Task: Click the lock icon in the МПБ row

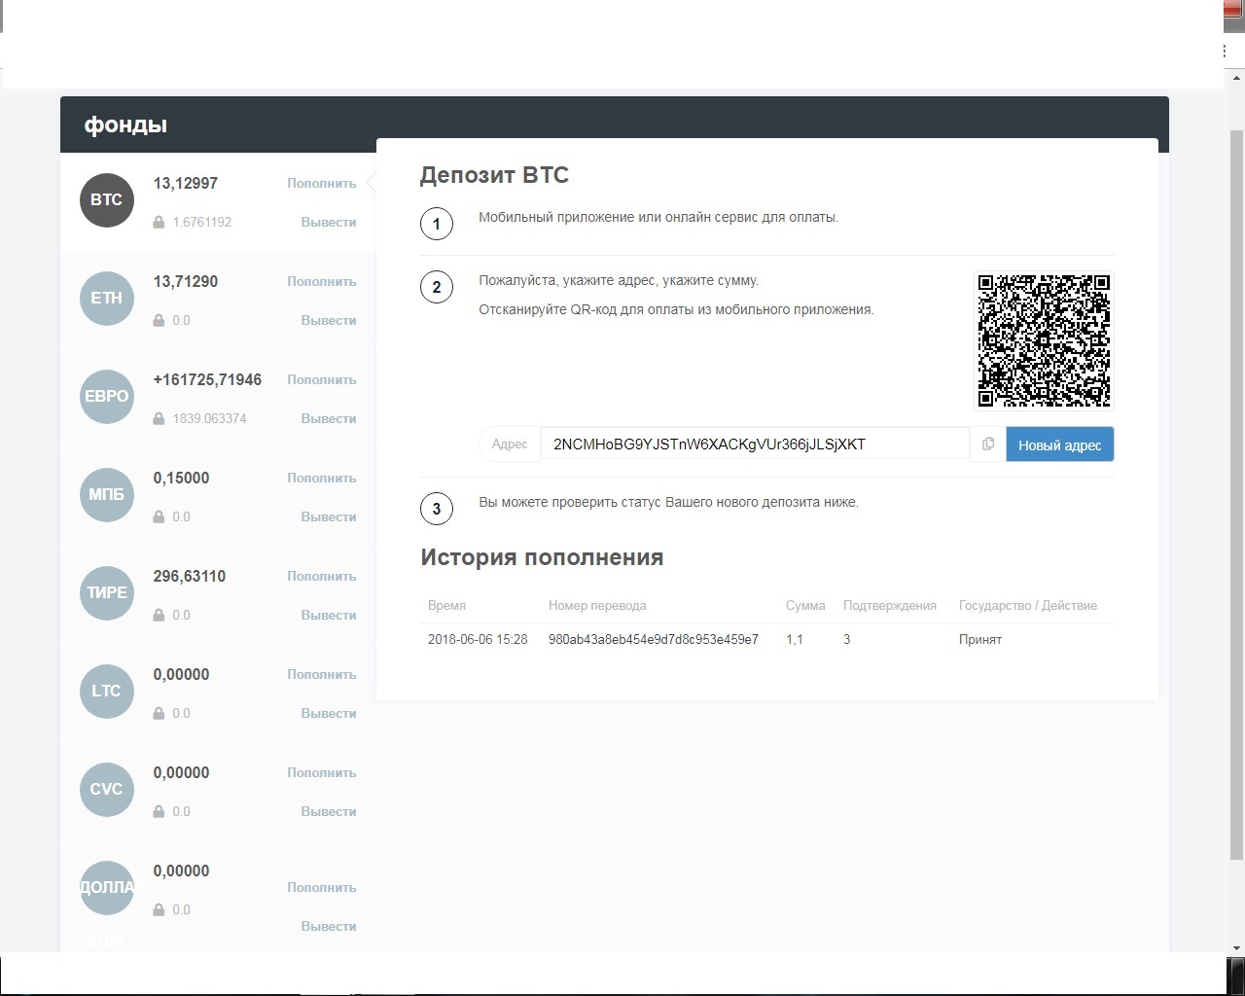Action: click(159, 517)
